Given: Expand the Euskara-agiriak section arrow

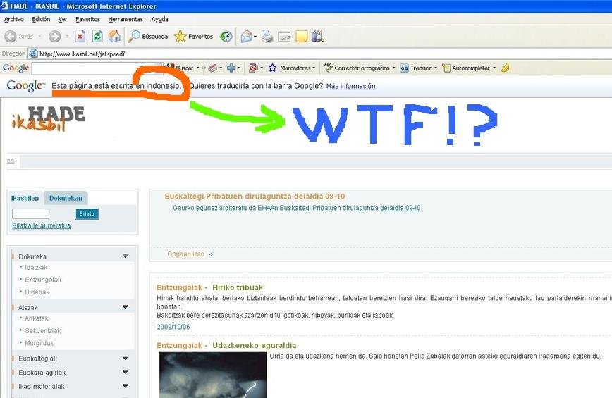Looking at the screenshot, I should 126,372.
